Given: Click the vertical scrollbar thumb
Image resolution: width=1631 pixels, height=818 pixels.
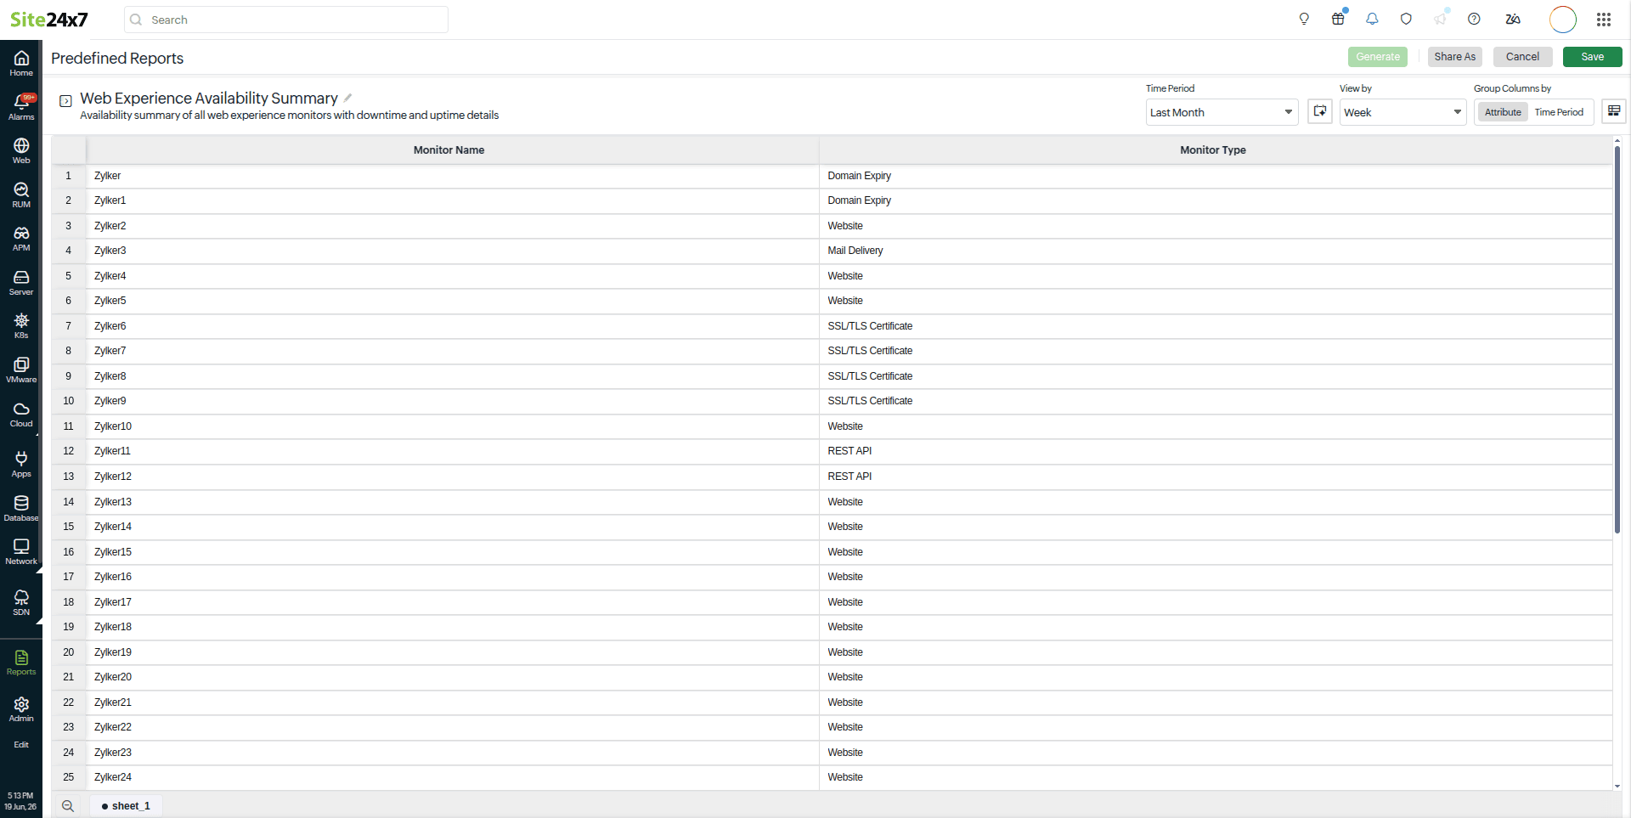Looking at the screenshot, I should pyautogui.click(x=1617, y=340).
